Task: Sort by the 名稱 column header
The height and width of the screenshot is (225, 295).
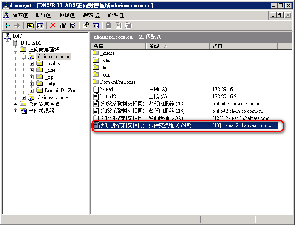Action: coord(119,46)
